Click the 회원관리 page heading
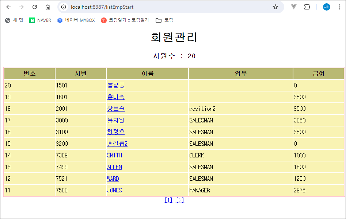Viewport: 346px width, 219px height. coord(174,37)
